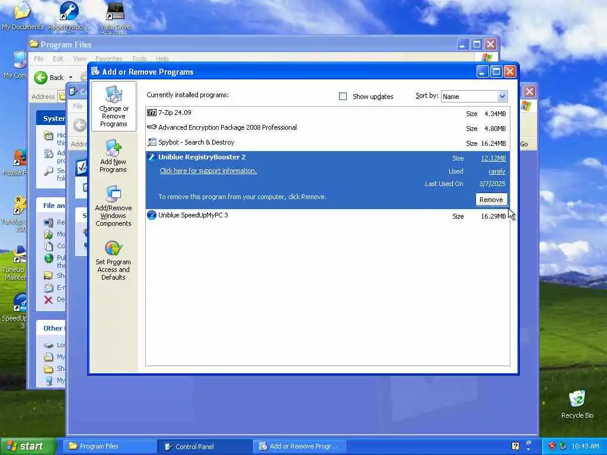
Task: Open RegistryBooster desktop shortcut icon
Action: [69, 15]
